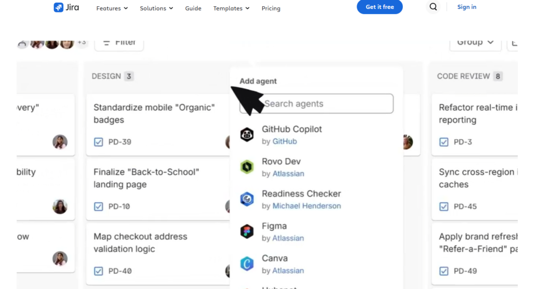The width and height of the screenshot is (533, 289).
Task: Select the GitHub Copilot agent icon
Action: pyautogui.click(x=247, y=135)
